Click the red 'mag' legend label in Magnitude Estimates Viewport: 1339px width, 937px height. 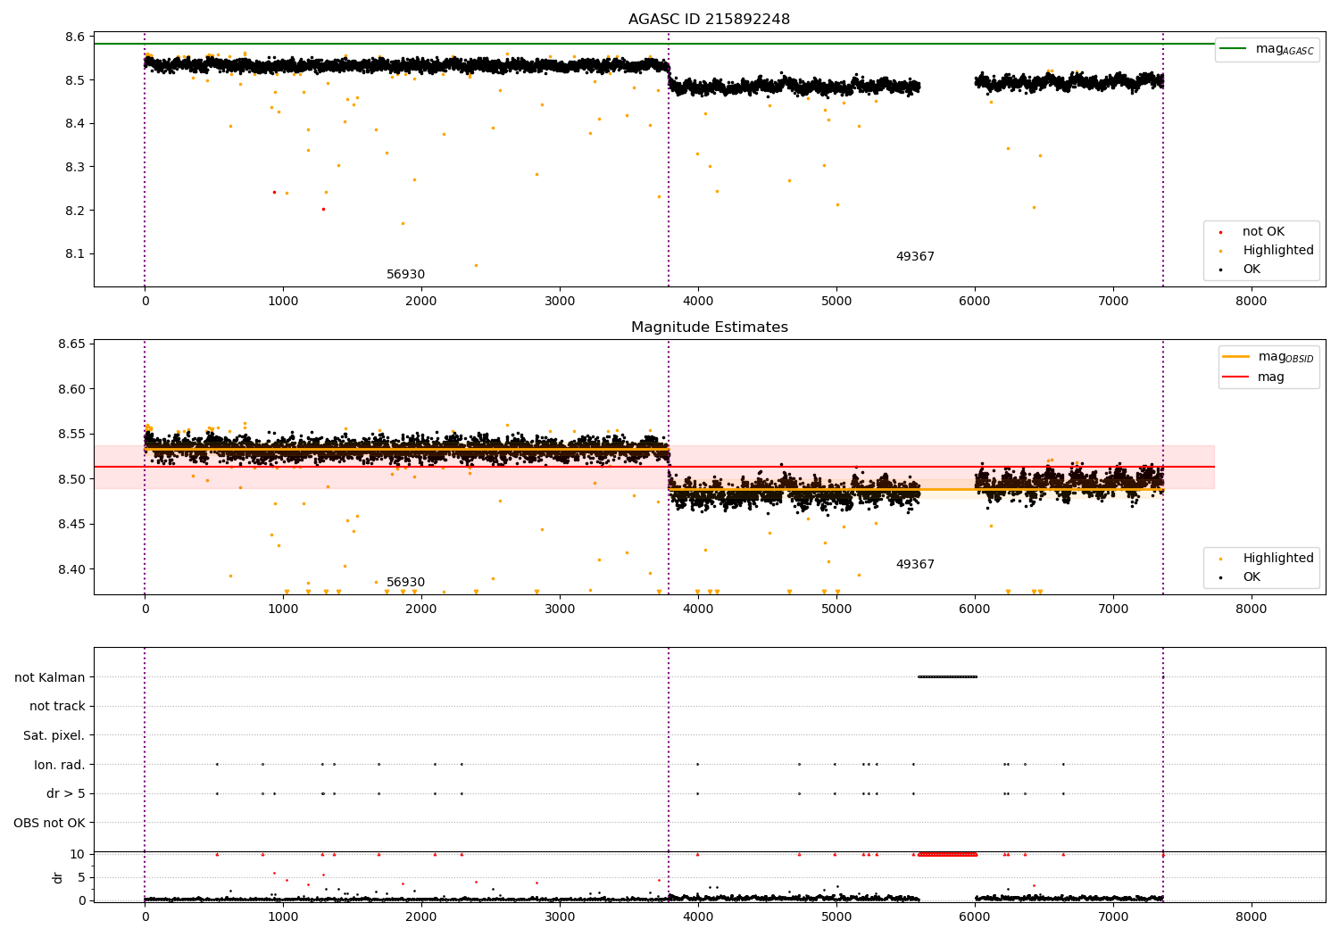point(1271,377)
